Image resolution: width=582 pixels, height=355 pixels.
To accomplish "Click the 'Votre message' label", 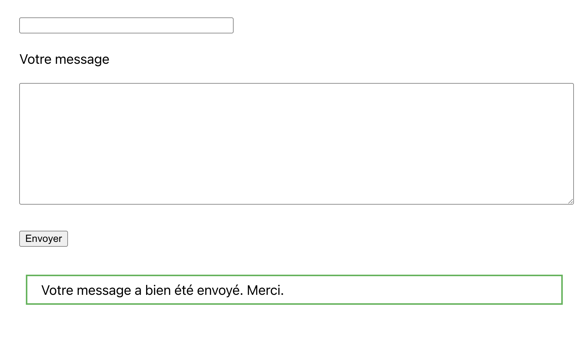I will (64, 59).
